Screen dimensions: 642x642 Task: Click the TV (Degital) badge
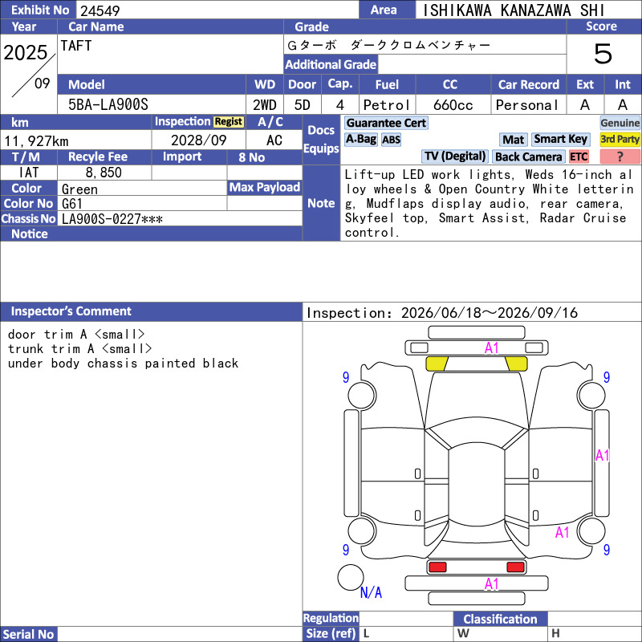[x=454, y=156]
